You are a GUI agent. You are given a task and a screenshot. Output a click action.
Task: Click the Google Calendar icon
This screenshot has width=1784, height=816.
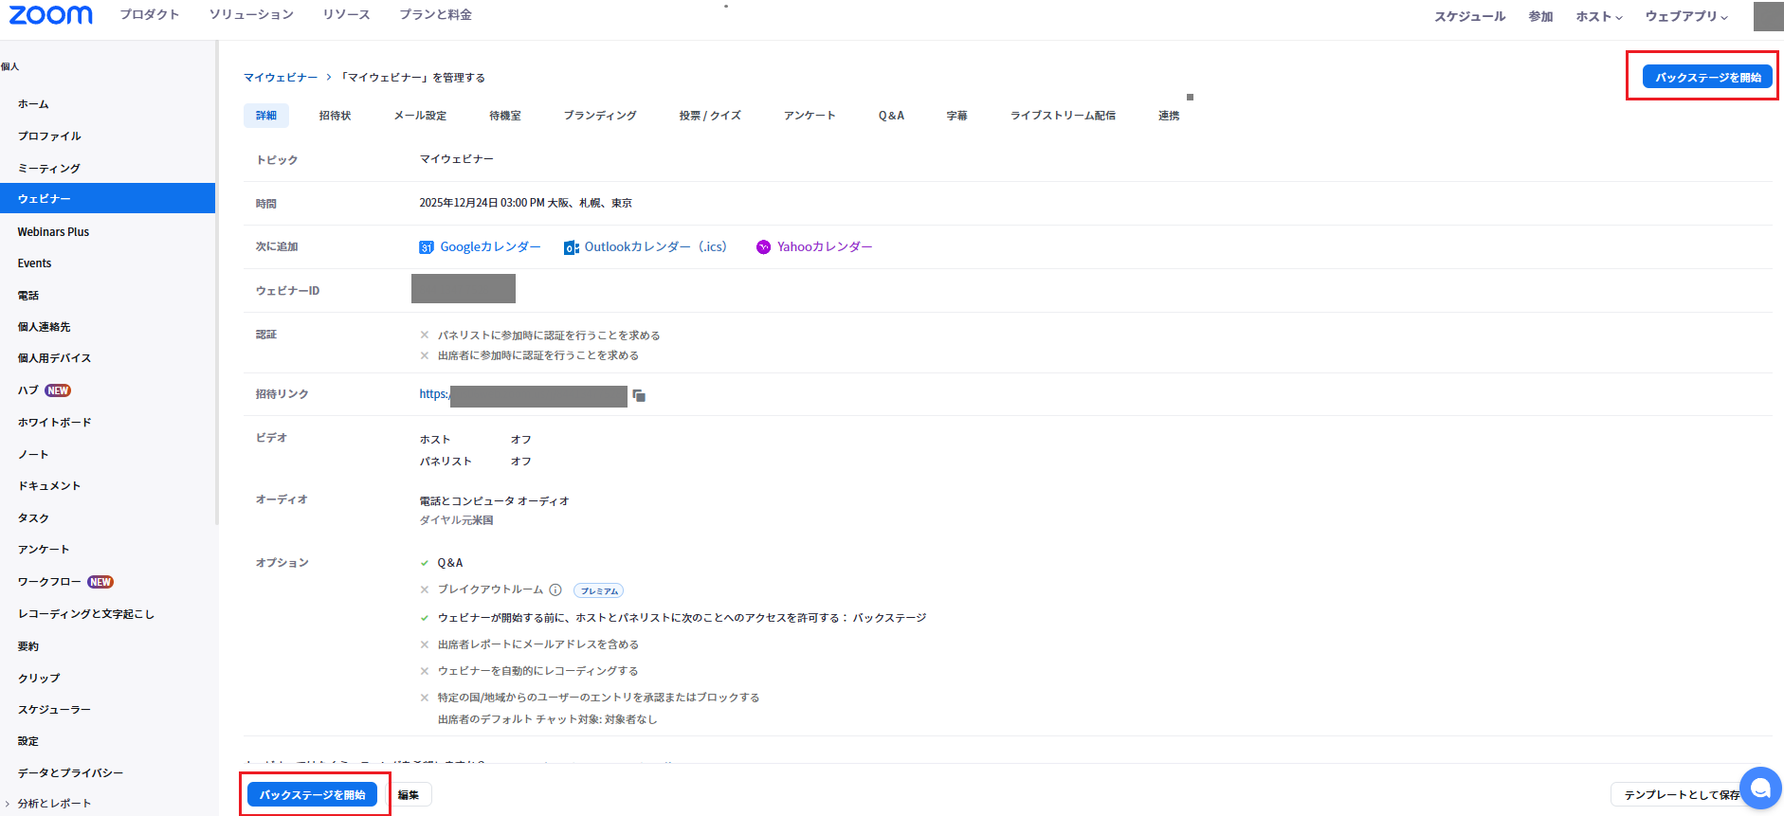coord(427,247)
